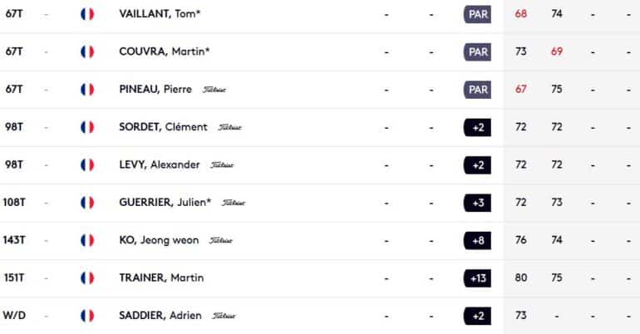This screenshot has width=640, height=334.
Task: Open player VAILLANT, Tom's profile
Action: tap(160, 14)
